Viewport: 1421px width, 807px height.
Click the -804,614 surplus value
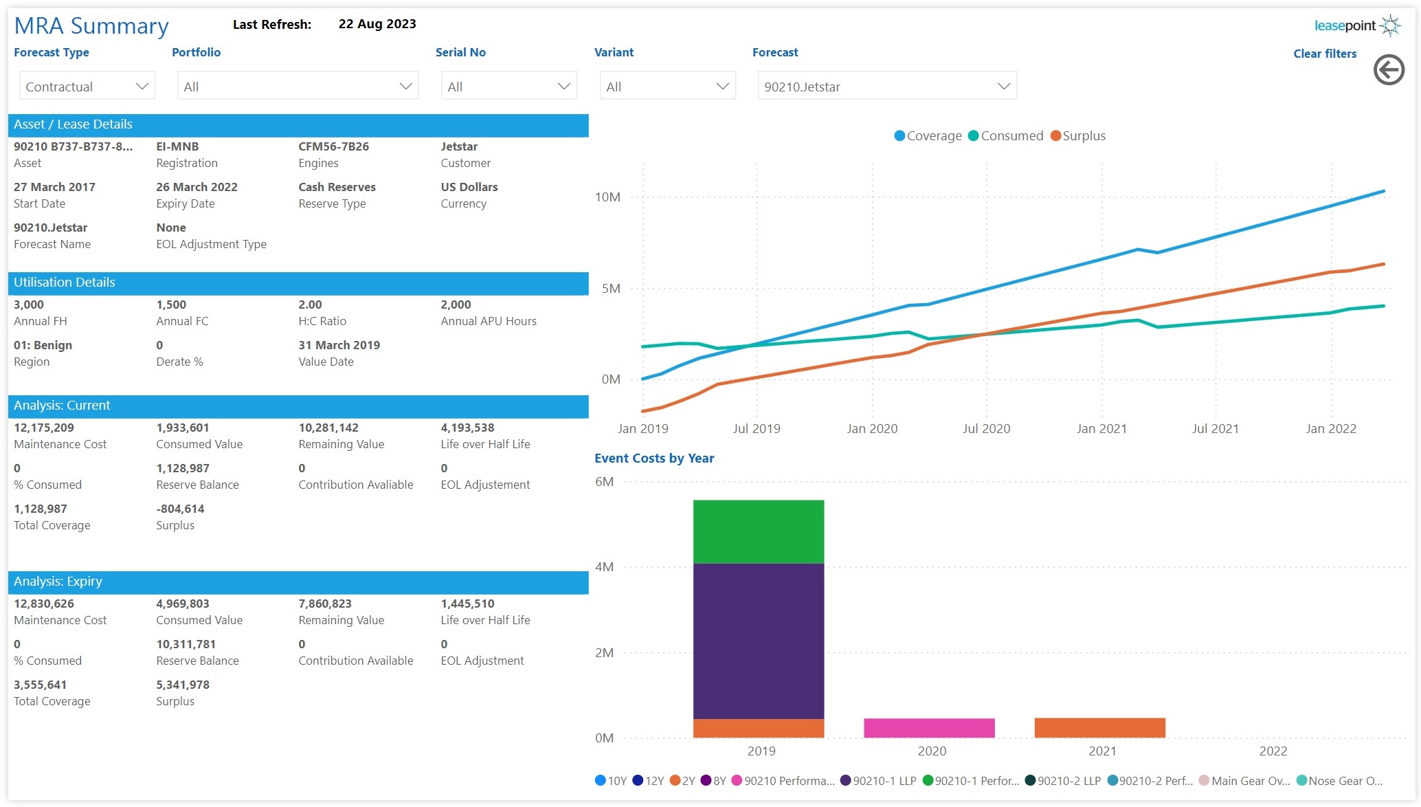pos(180,509)
